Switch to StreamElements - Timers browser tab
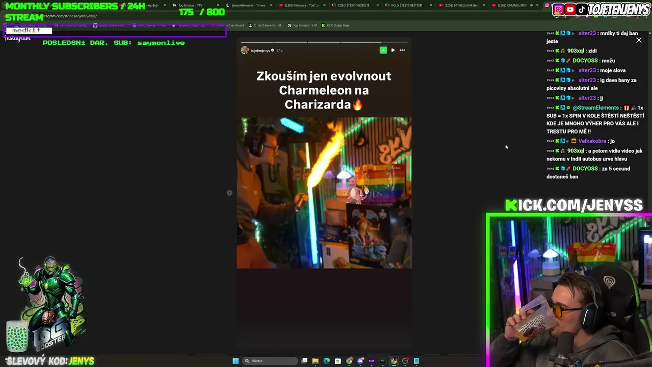Screen dimensions: 652x367 coord(249,5)
